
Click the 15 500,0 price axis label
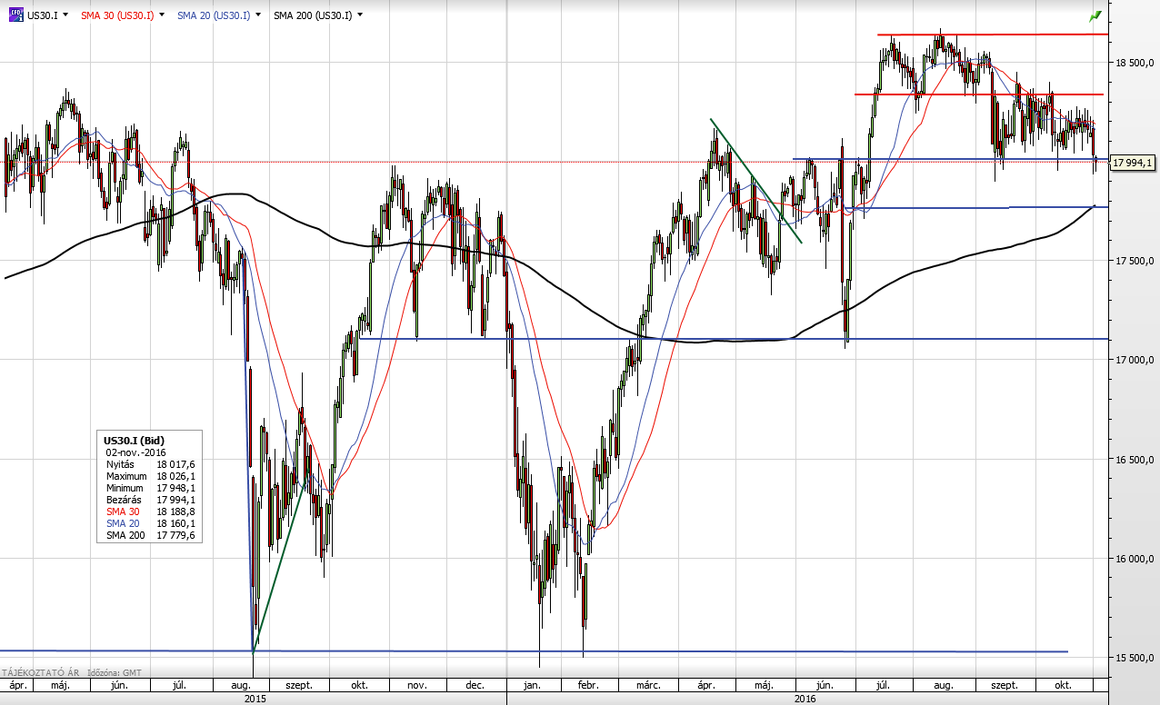tap(1135, 658)
